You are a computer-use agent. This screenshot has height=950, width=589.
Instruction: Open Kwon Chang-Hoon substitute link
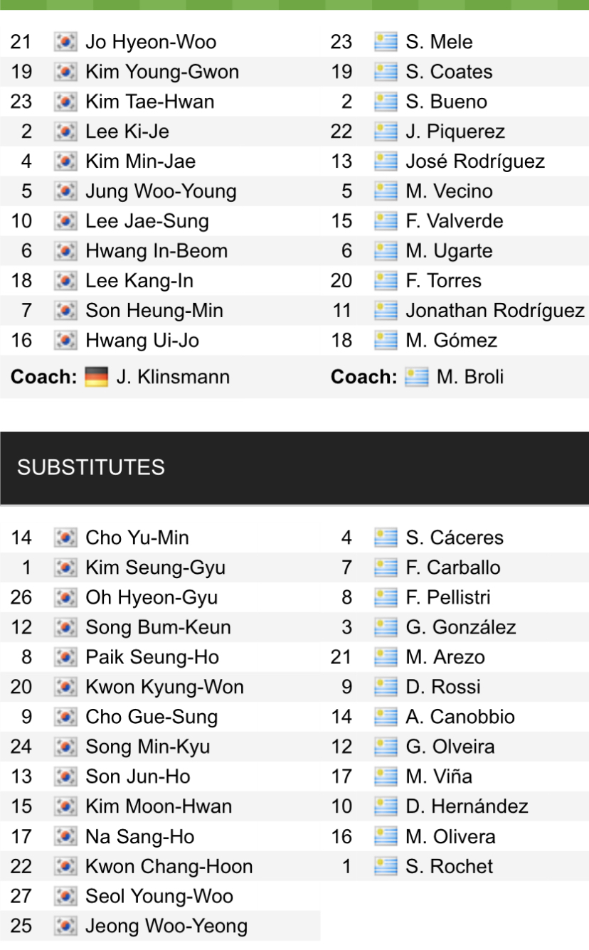tap(169, 866)
